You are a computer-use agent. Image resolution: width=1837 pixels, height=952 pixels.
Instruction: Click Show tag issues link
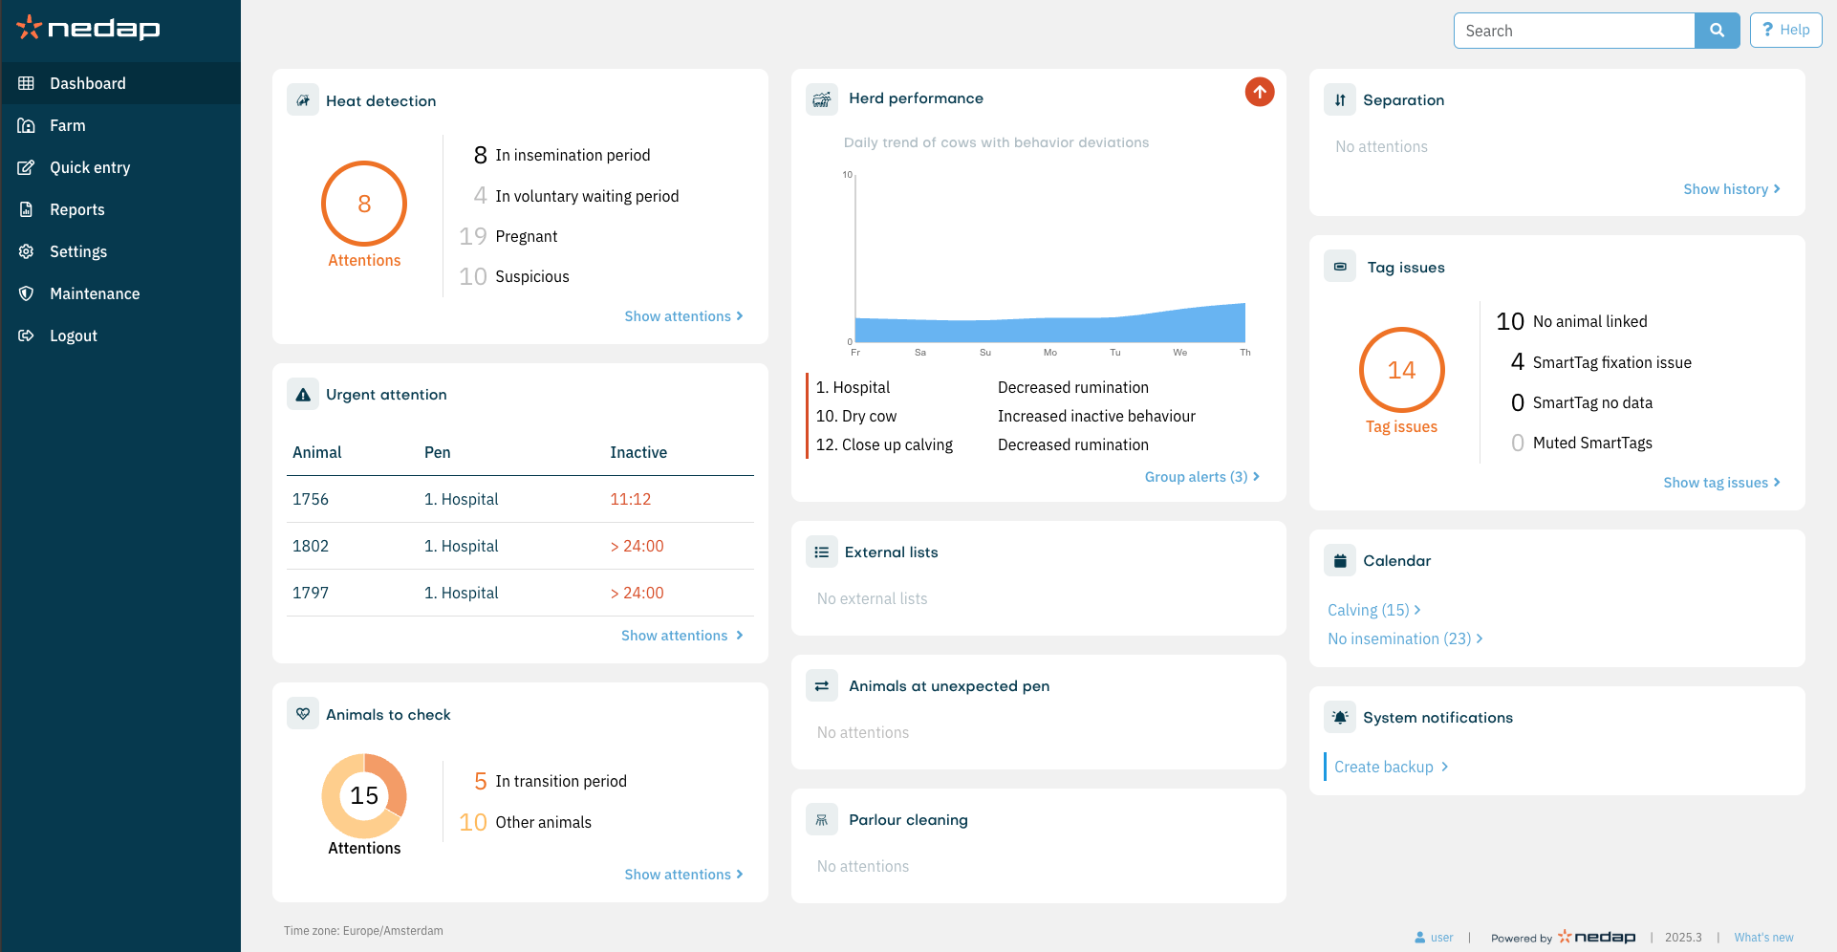click(1720, 483)
